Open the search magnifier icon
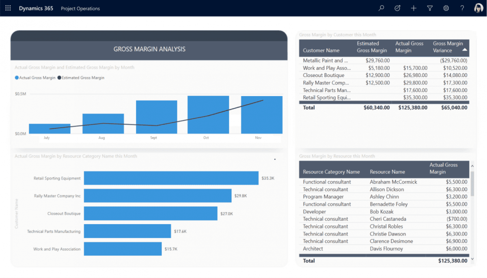The width and height of the screenshot is (487, 278). point(381,8)
